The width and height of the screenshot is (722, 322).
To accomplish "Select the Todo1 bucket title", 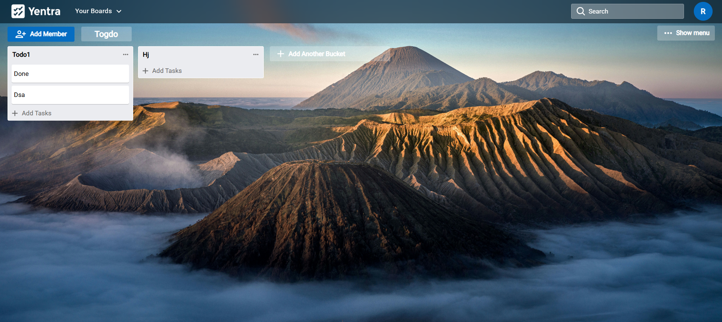I will [21, 54].
